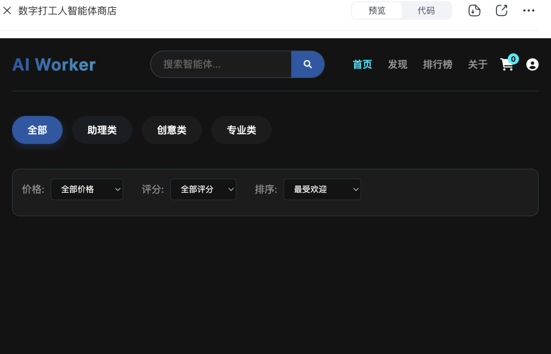Screen dimensions: 551x354
Task: Open the shopping cart icon
Action: 507,65
